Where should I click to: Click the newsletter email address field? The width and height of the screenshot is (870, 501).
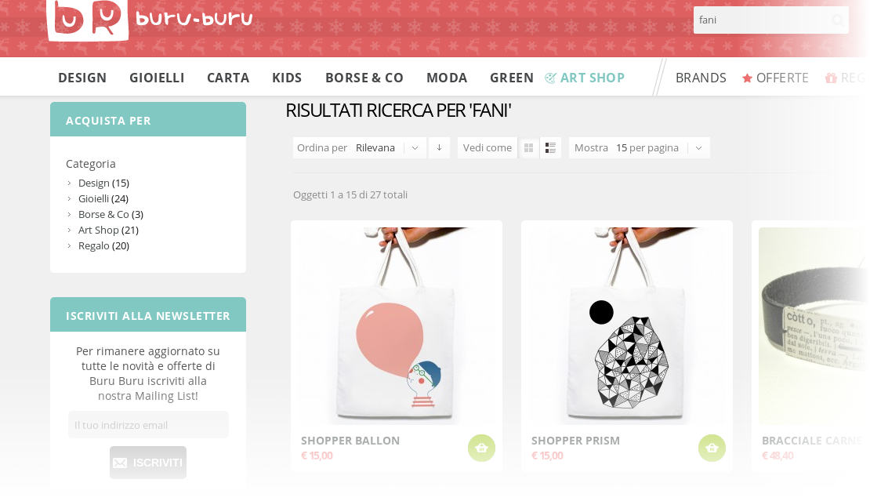148,425
